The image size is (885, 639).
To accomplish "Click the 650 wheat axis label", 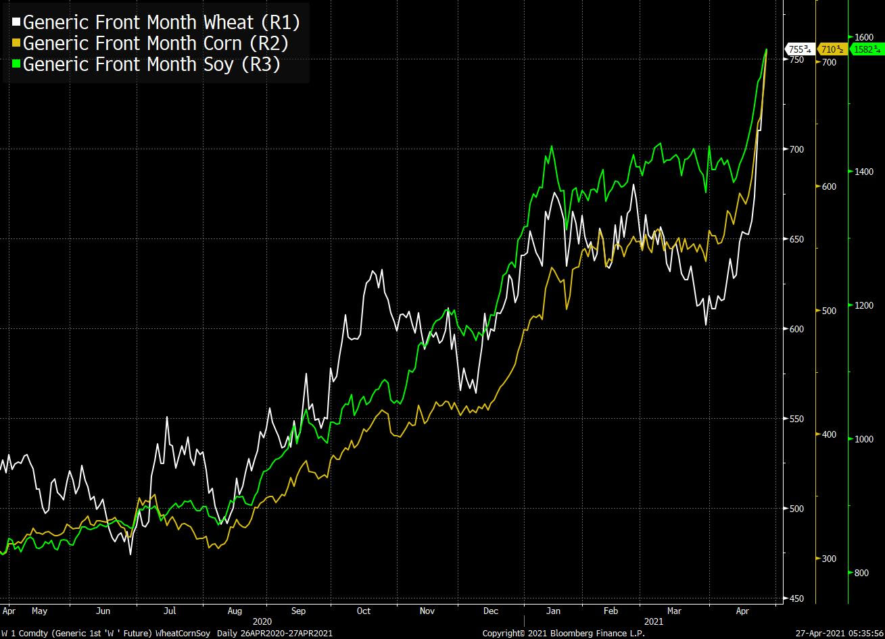I will [x=796, y=240].
